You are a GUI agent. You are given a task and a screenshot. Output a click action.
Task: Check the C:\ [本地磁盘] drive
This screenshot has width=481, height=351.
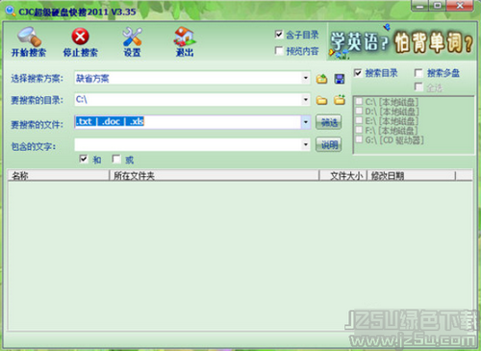point(359,102)
